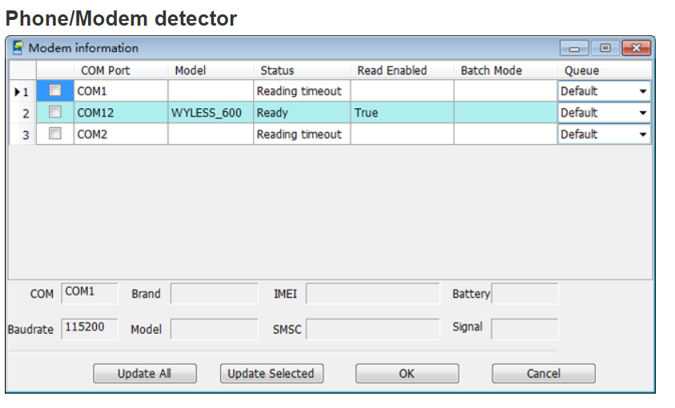
Task: Expand the Queue dropdown for COM12
Action: click(x=642, y=113)
